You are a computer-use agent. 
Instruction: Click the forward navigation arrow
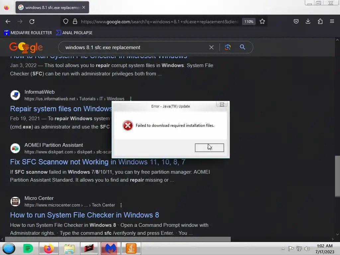pyautogui.click(x=20, y=22)
